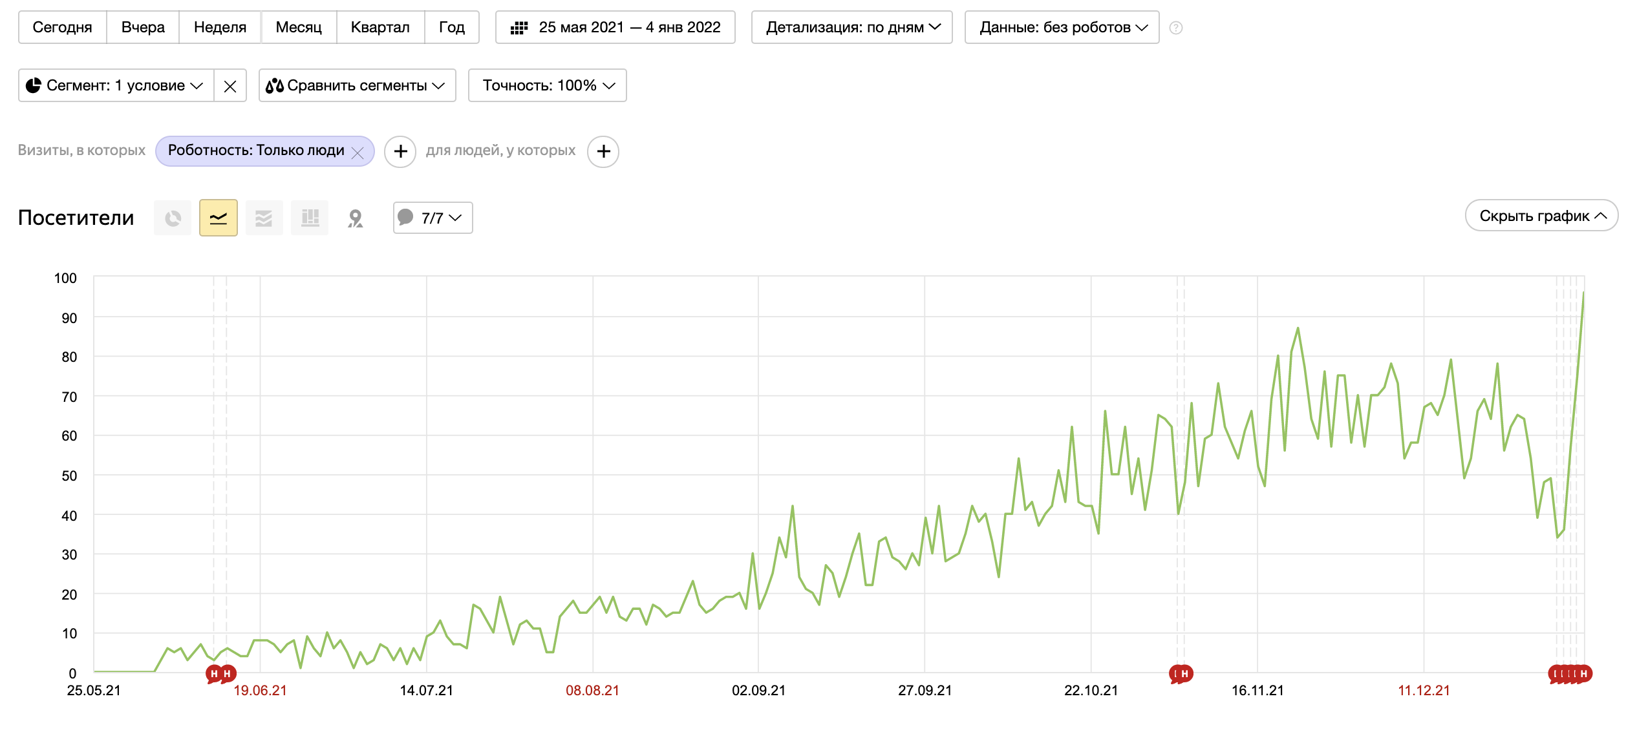This screenshot has width=1637, height=734.
Task: Select the line chart view icon
Action: 219,218
